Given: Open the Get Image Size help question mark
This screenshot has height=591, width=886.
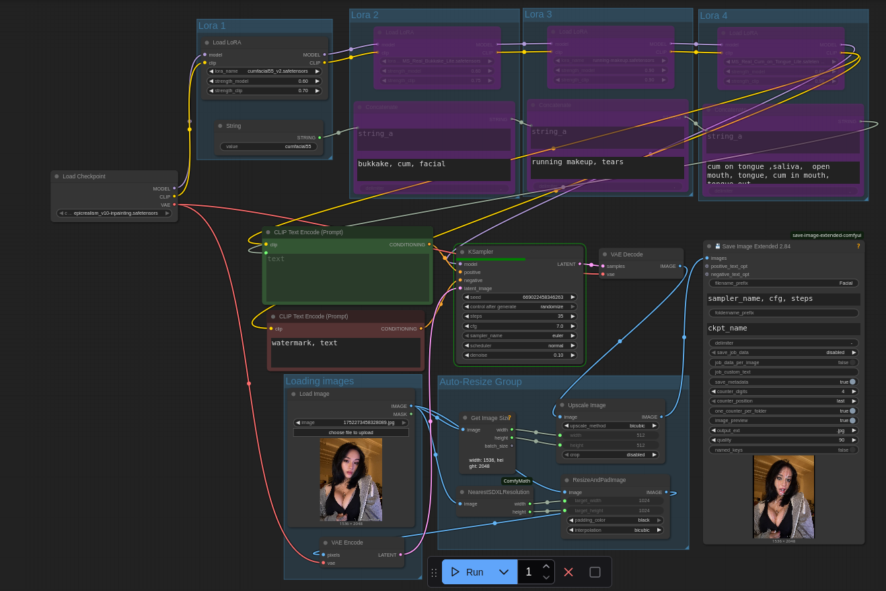Looking at the screenshot, I should [x=509, y=418].
